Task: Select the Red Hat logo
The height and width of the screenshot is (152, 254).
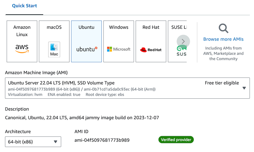Action: point(151,50)
